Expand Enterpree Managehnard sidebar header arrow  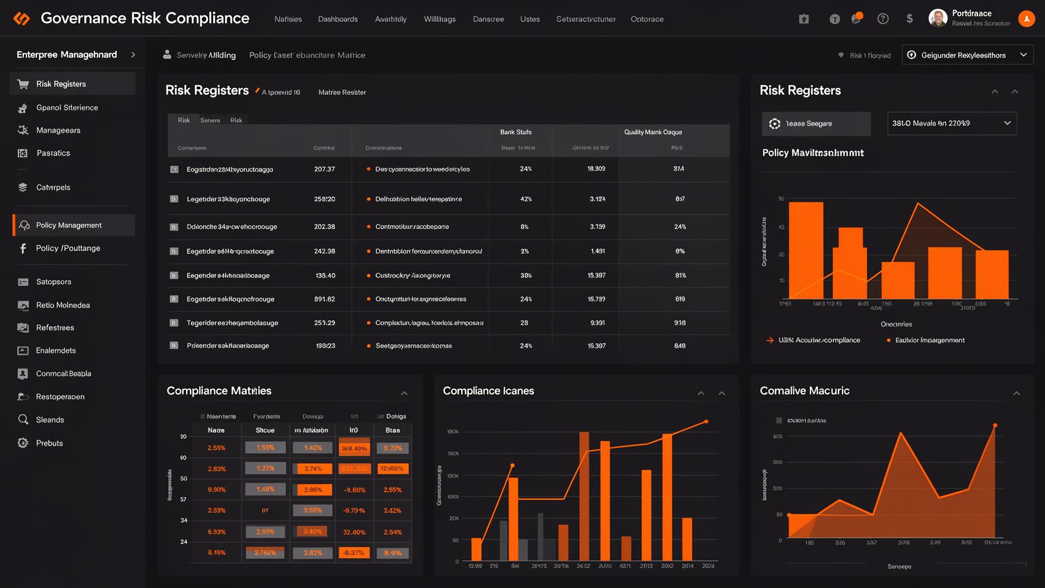[x=133, y=55]
